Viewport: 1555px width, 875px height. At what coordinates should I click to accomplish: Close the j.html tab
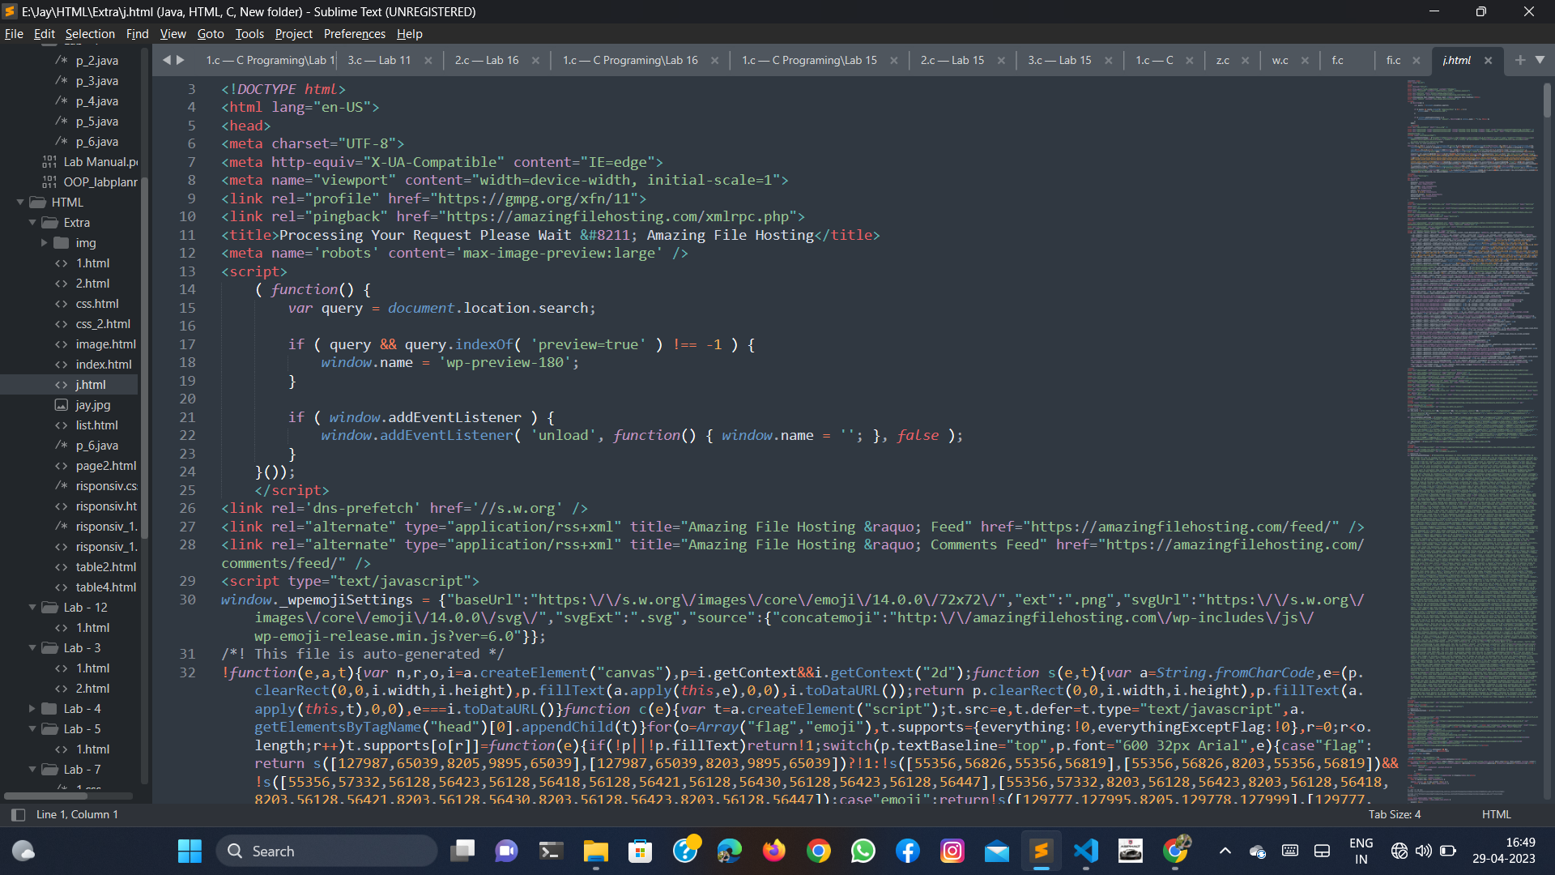(x=1488, y=61)
